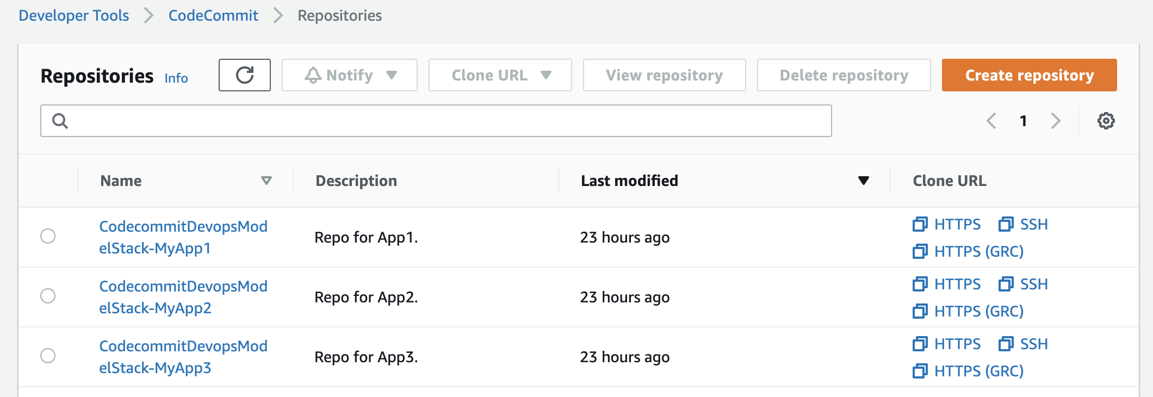This screenshot has height=397, width=1153.
Task: Go to previous page of repositories
Action: [x=991, y=121]
